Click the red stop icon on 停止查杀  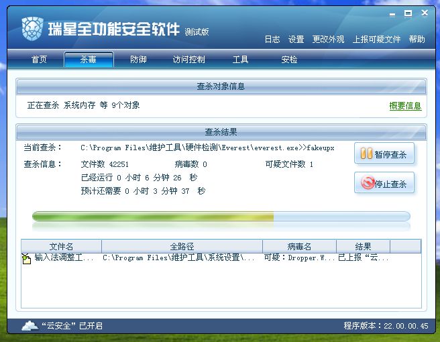368,182
